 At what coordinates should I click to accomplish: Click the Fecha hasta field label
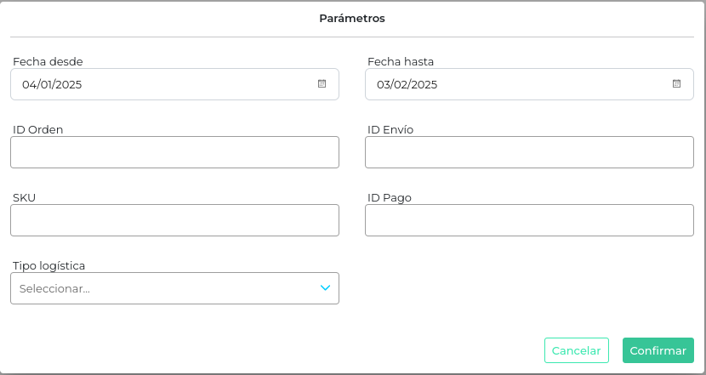point(401,61)
